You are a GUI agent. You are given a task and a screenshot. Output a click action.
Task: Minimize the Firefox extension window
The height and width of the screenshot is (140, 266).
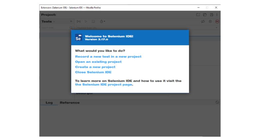199,8
